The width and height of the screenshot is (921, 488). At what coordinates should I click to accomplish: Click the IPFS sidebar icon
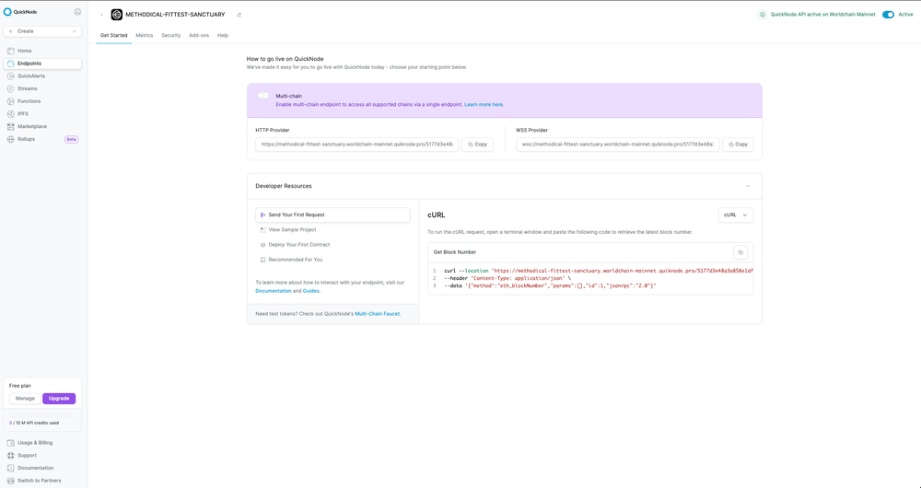(10, 114)
